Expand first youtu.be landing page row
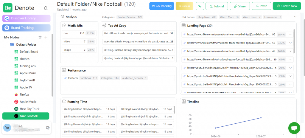305x138 pixels. click(291, 68)
